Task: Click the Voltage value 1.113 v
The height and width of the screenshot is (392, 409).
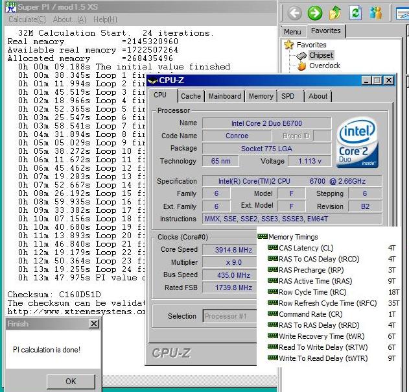Action: pos(310,161)
